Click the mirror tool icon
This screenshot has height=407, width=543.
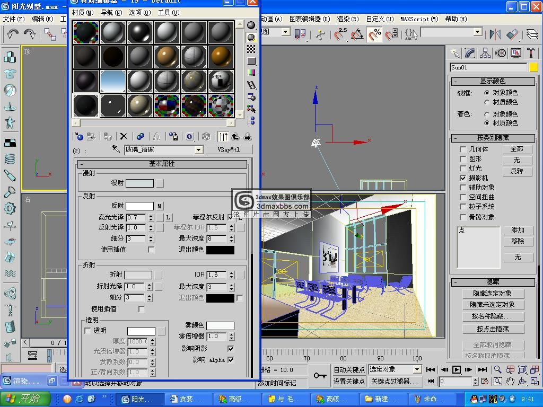pos(495,34)
